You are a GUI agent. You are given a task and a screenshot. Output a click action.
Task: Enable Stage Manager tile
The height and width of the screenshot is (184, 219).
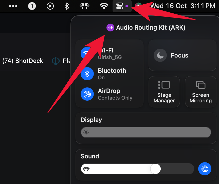(x=164, y=92)
